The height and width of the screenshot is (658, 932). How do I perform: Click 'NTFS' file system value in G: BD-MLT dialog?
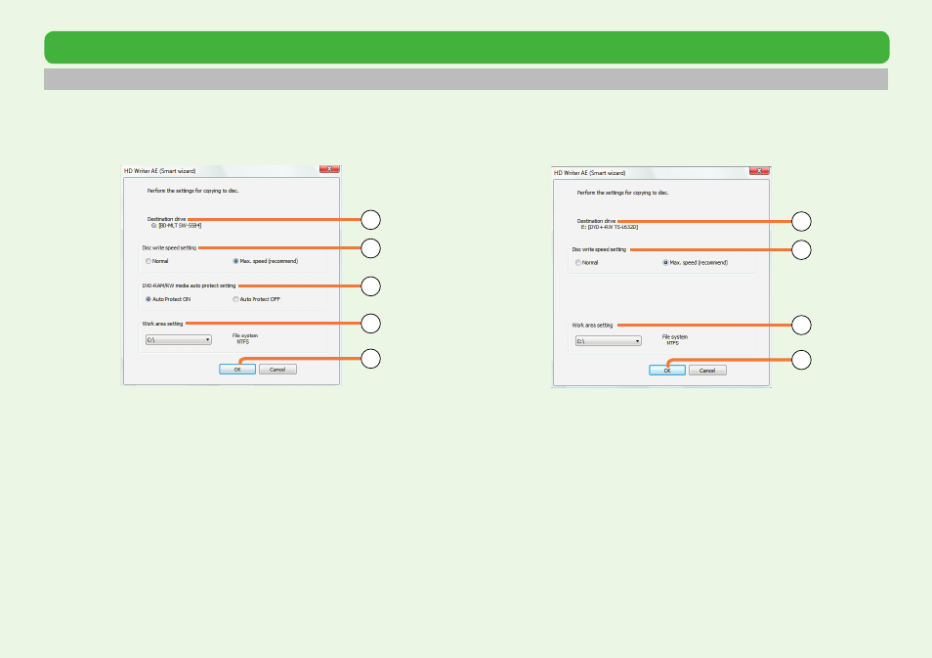click(x=243, y=342)
